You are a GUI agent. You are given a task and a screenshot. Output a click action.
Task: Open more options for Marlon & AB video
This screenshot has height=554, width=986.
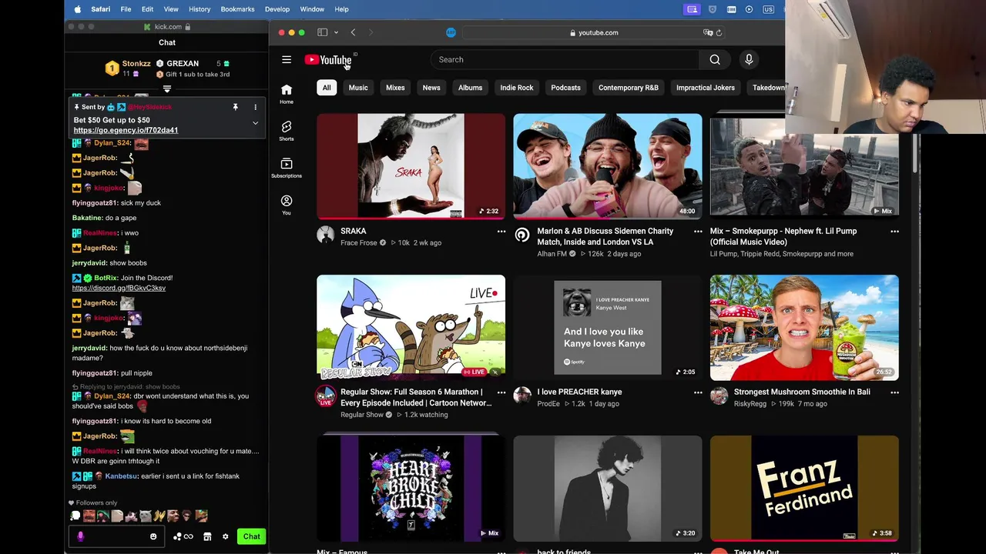point(698,231)
